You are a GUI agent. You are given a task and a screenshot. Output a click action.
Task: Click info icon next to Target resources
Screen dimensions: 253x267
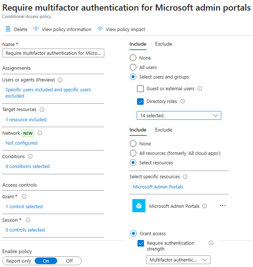click(x=42, y=110)
